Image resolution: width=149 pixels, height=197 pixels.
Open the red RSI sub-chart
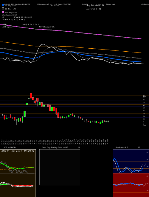coord(131,185)
